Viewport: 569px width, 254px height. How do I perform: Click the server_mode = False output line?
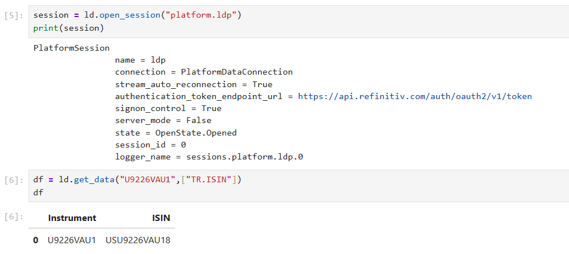pyautogui.click(x=163, y=120)
